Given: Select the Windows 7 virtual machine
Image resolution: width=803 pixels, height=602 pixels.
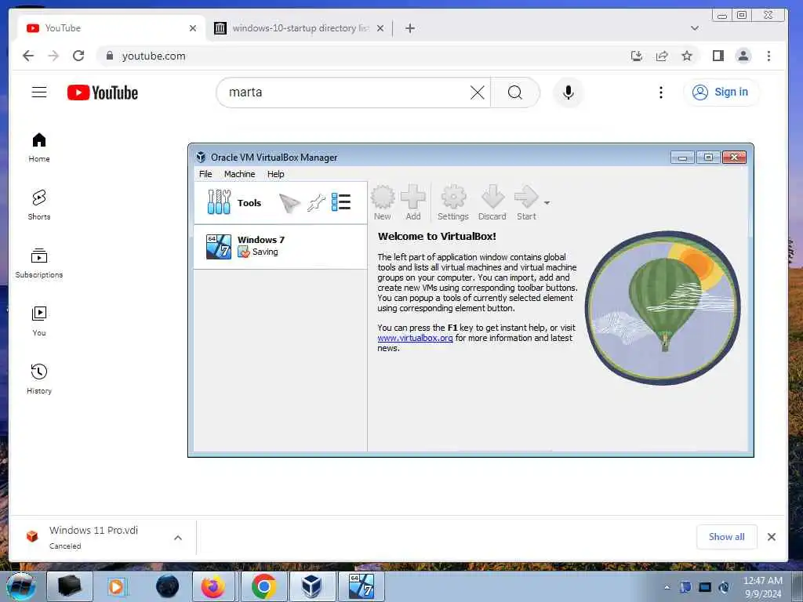Looking at the screenshot, I should (x=281, y=247).
